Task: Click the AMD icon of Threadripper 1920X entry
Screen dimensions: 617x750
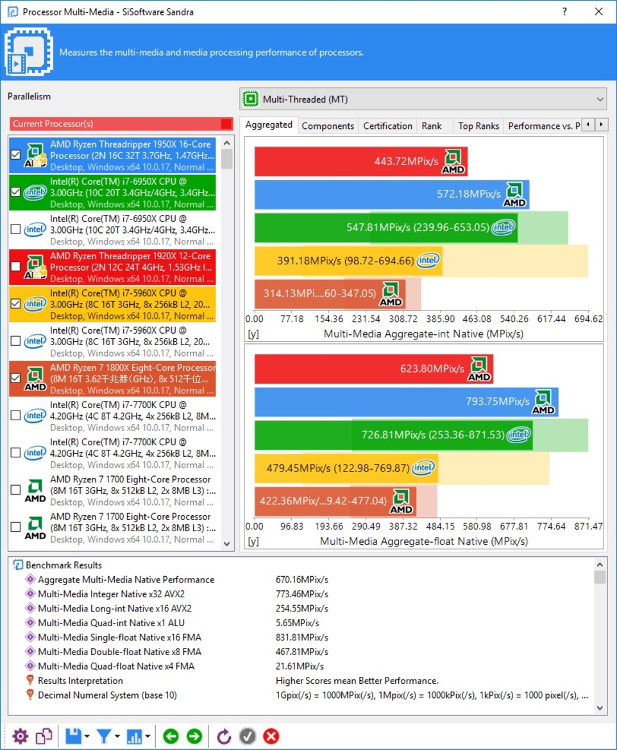Action: click(35, 266)
